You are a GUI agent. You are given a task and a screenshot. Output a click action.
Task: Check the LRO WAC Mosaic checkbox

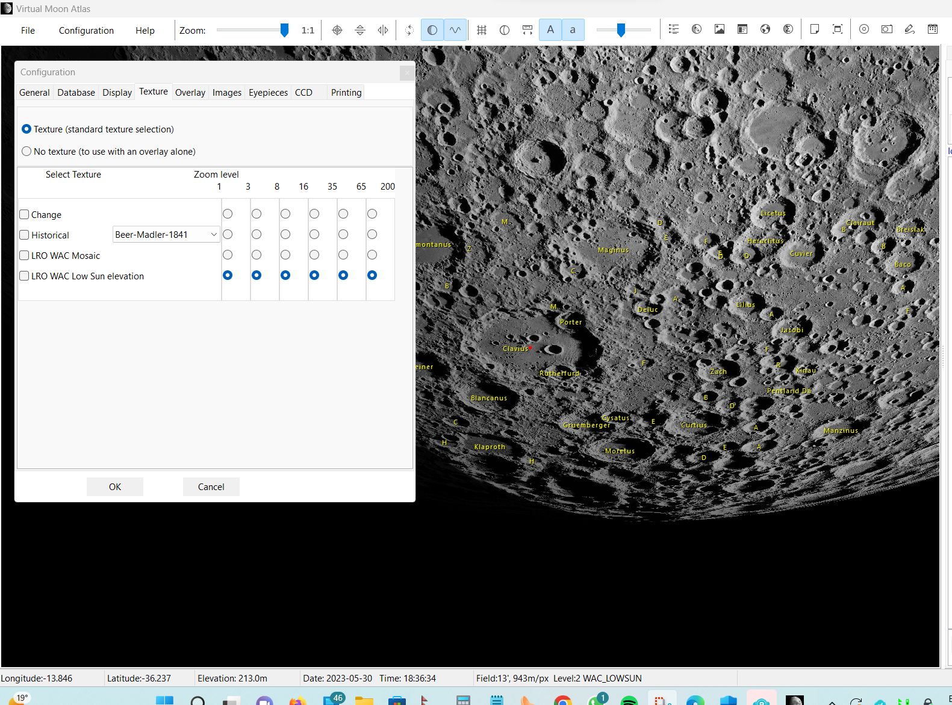[x=25, y=255]
